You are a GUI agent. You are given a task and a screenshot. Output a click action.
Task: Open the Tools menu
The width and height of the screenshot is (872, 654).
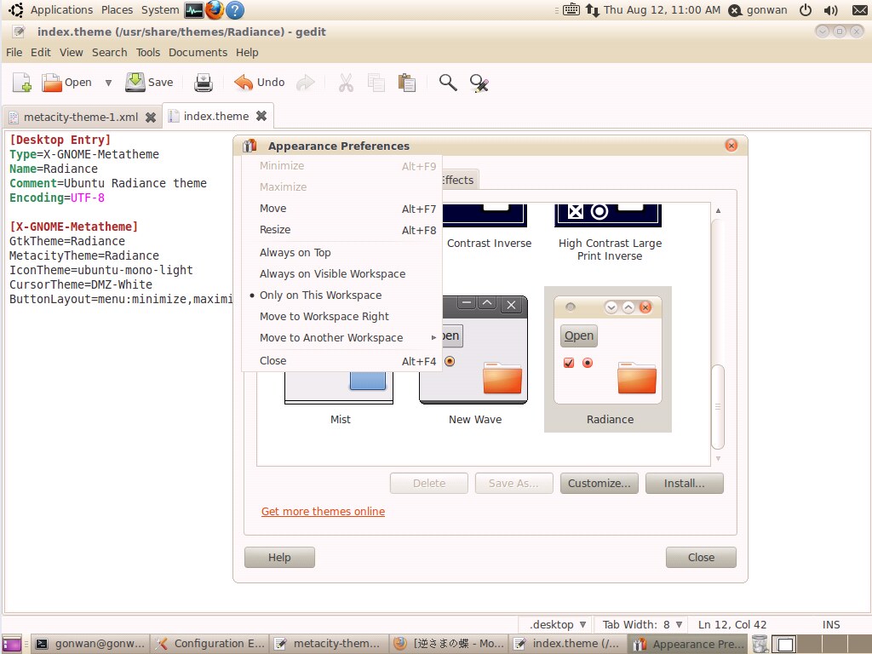click(148, 52)
